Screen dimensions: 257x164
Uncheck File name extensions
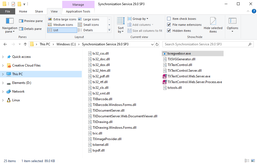point(184,25)
